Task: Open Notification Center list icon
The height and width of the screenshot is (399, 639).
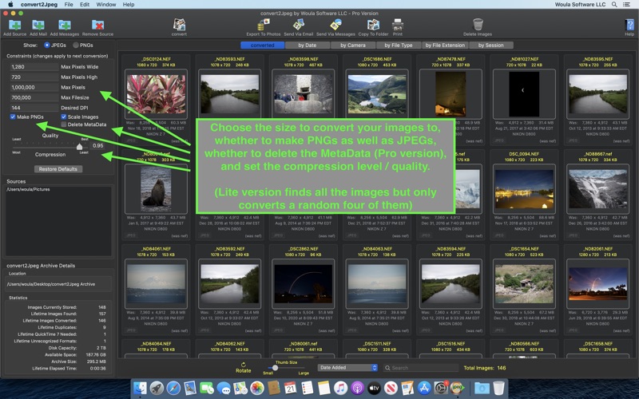Action: pyautogui.click(x=626, y=5)
